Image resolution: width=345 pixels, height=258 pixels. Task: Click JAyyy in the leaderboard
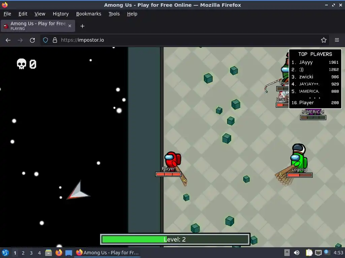[315, 62]
